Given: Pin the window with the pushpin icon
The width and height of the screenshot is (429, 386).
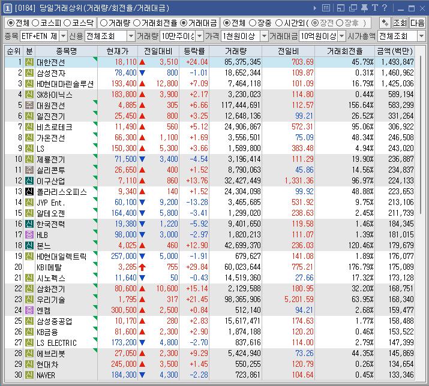Looking at the screenshot, I should [364, 8].
